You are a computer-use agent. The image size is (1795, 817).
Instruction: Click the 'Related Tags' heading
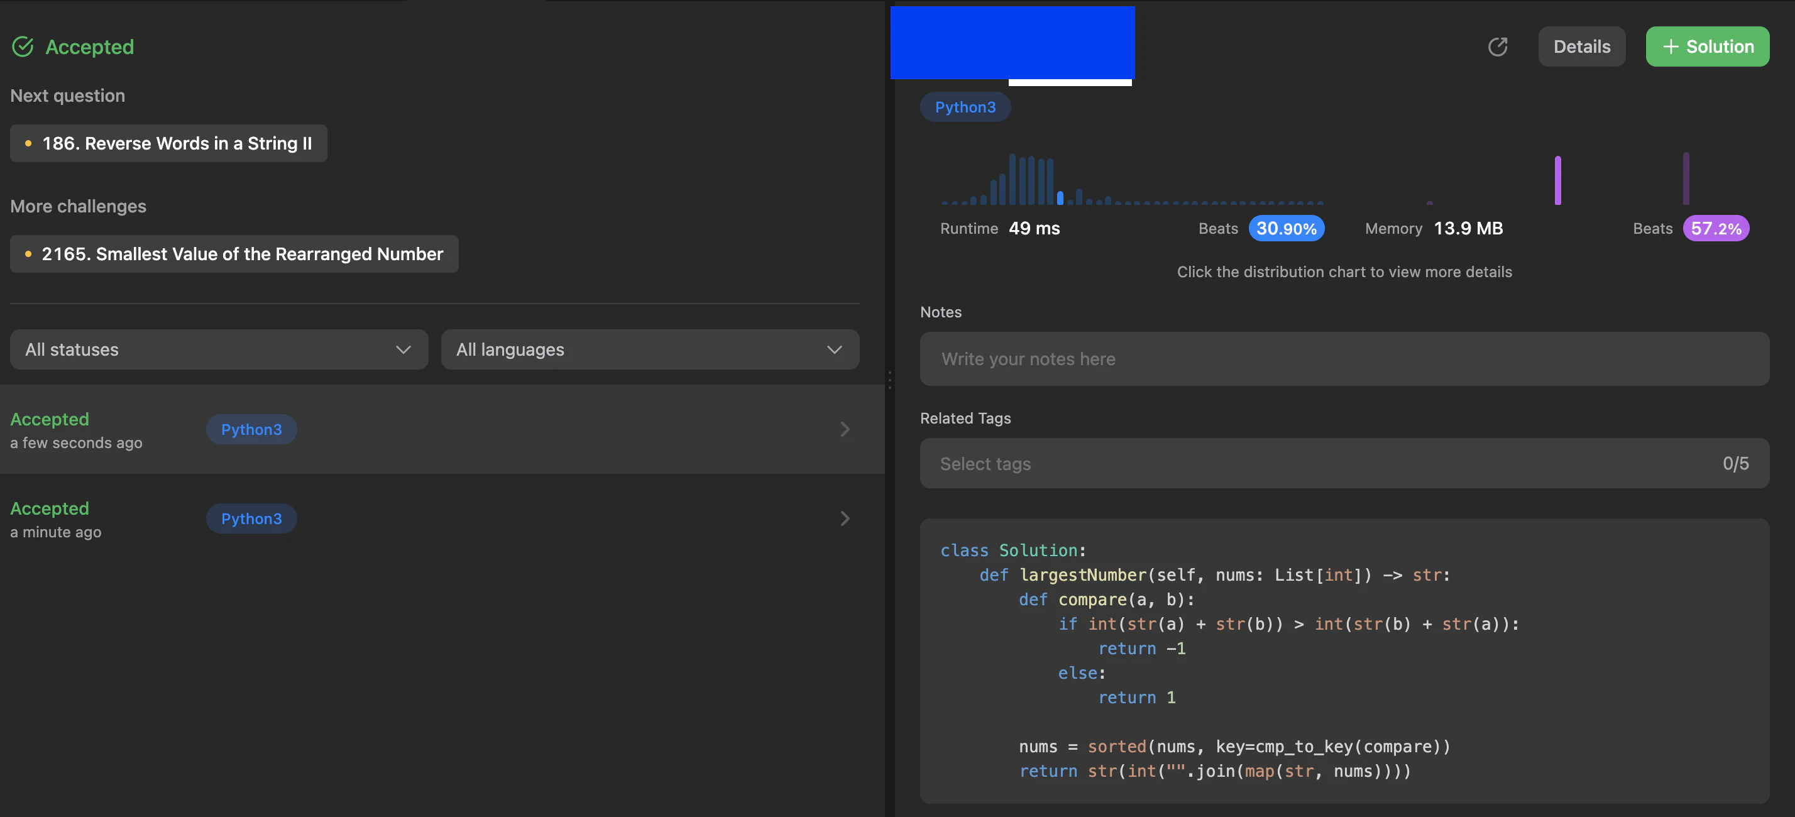tap(965, 419)
